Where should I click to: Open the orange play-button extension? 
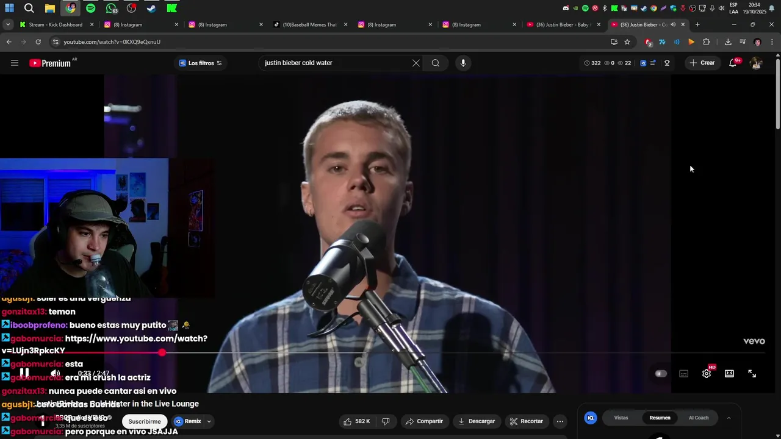pyautogui.click(x=691, y=42)
